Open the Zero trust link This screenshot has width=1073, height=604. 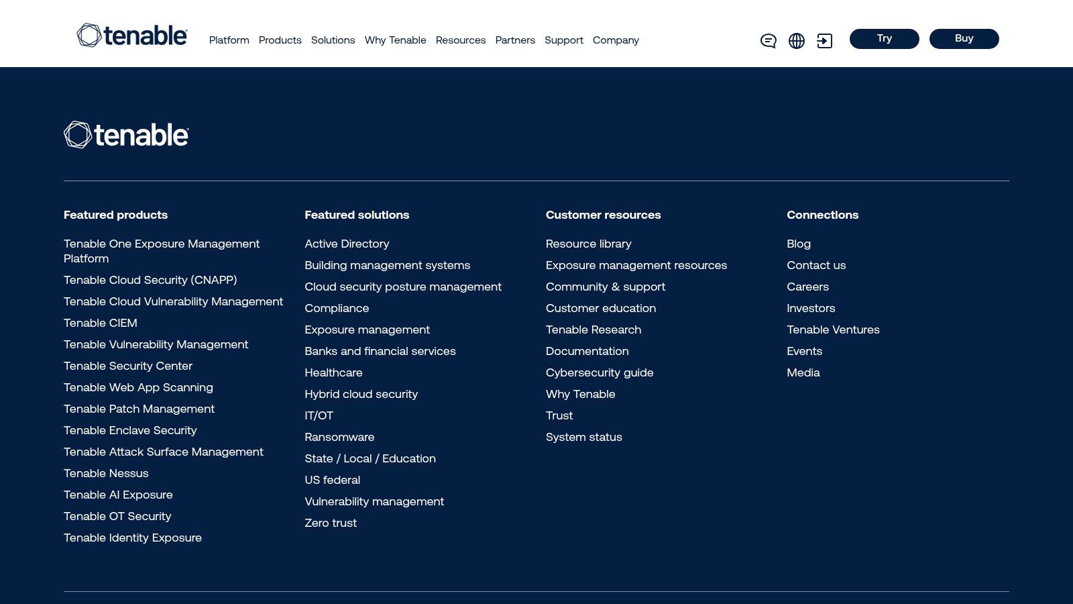point(331,523)
